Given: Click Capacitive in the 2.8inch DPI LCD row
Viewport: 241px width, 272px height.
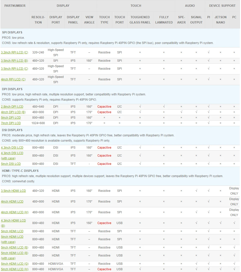Looking at the screenshot, I should click(104, 107).
